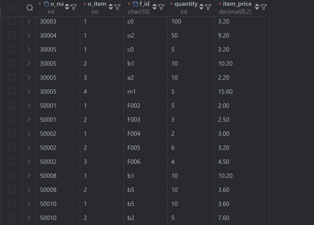Check the 50010 row with f_id b5
314x225 pixels.
pyautogui.click(x=11, y=204)
